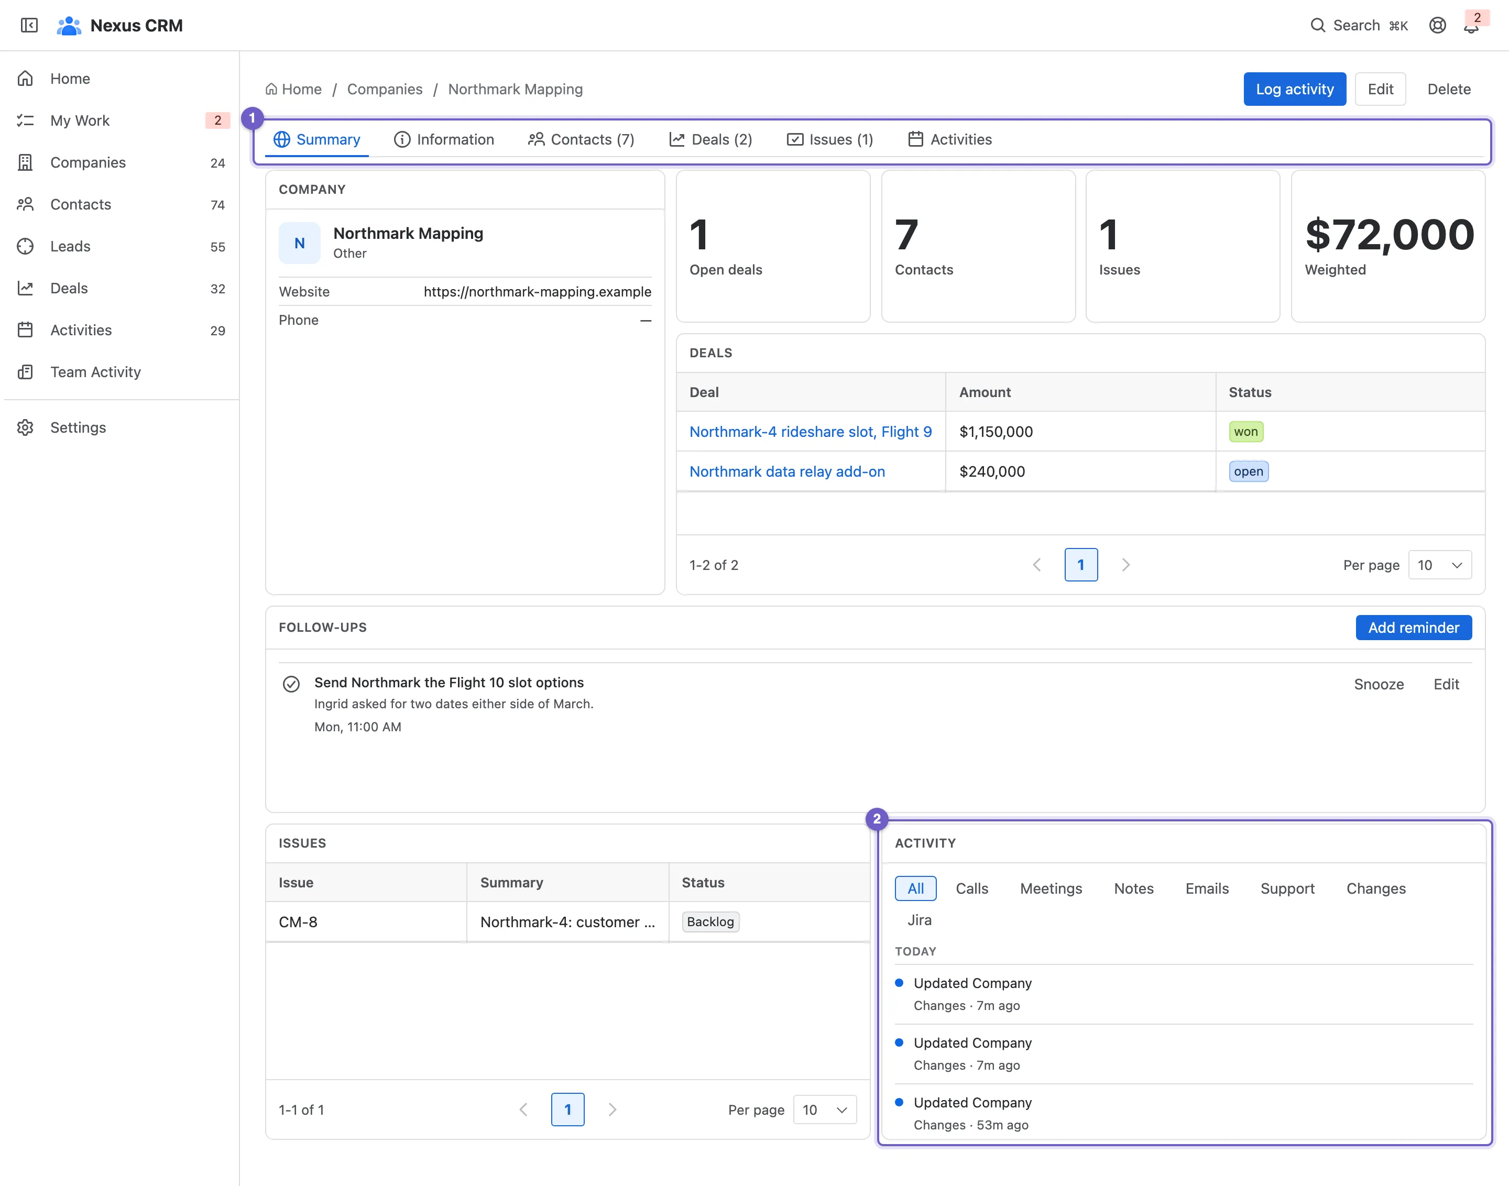This screenshot has height=1186, width=1509.
Task: Switch to the Information tab
Action: (x=444, y=139)
